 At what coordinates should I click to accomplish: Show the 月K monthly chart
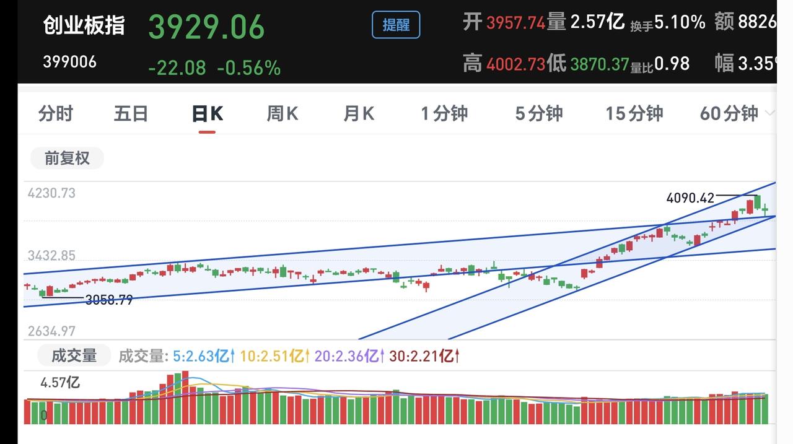[359, 113]
